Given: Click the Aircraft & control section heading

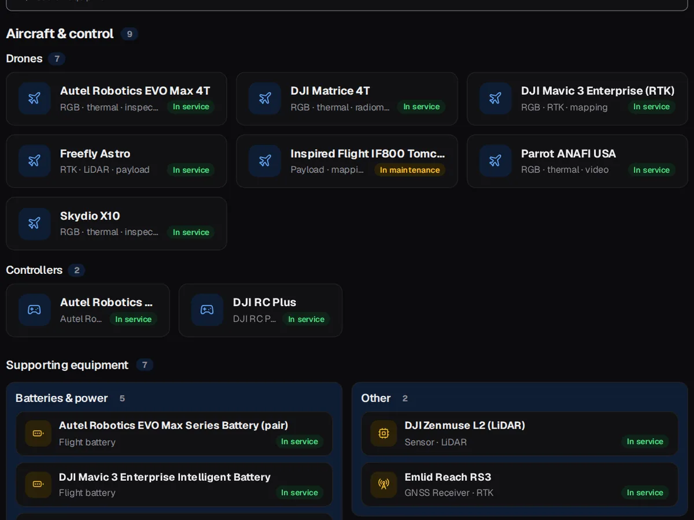Looking at the screenshot, I should tap(60, 34).
